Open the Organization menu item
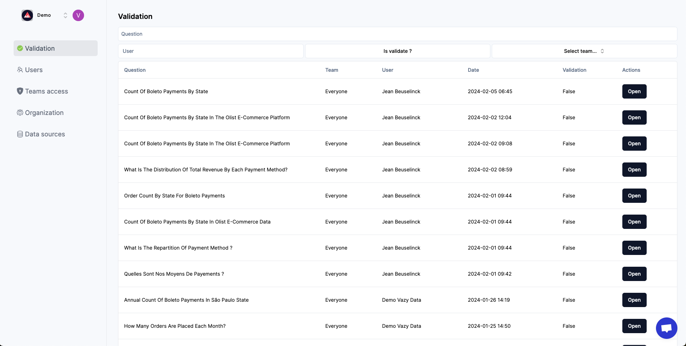 [55, 112]
